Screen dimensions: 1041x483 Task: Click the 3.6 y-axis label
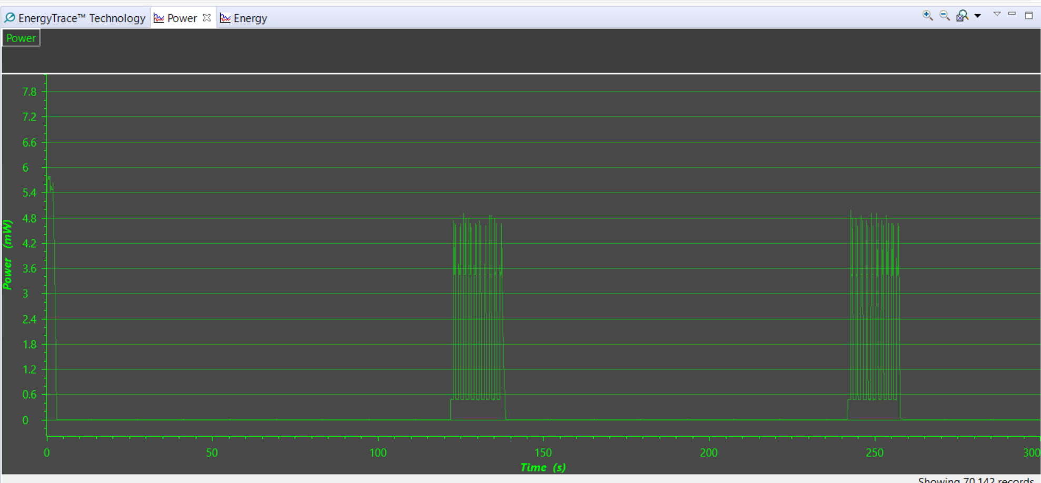click(x=29, y=269)
